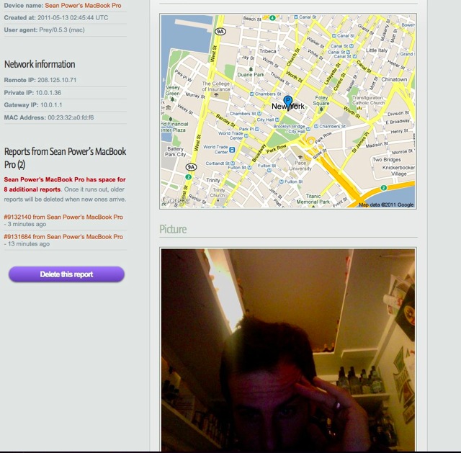
Task: Click the Picture section heading
Action: pos(173,229)
